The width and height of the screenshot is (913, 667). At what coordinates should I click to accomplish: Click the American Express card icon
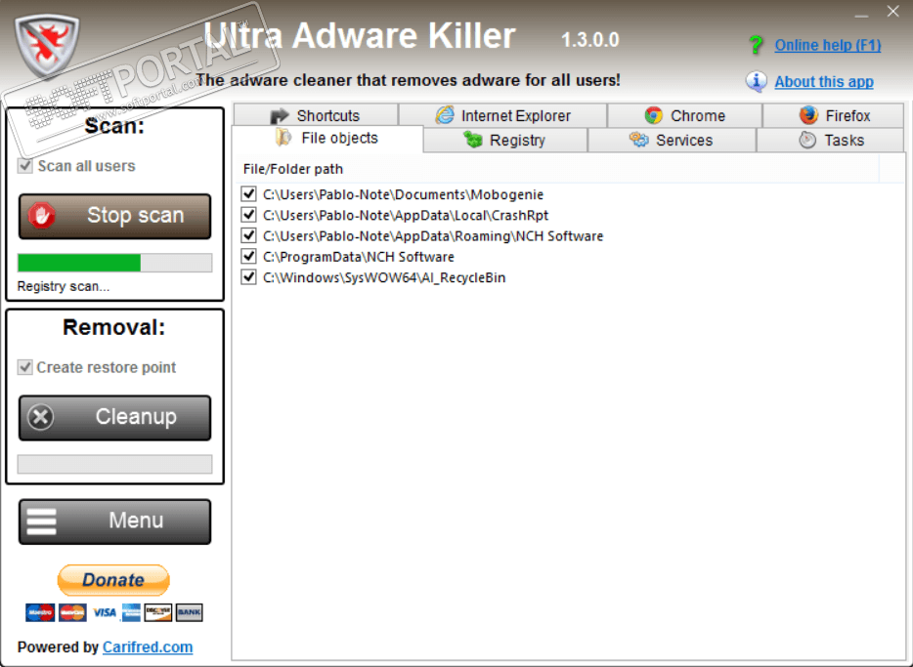tap(131, 612)
